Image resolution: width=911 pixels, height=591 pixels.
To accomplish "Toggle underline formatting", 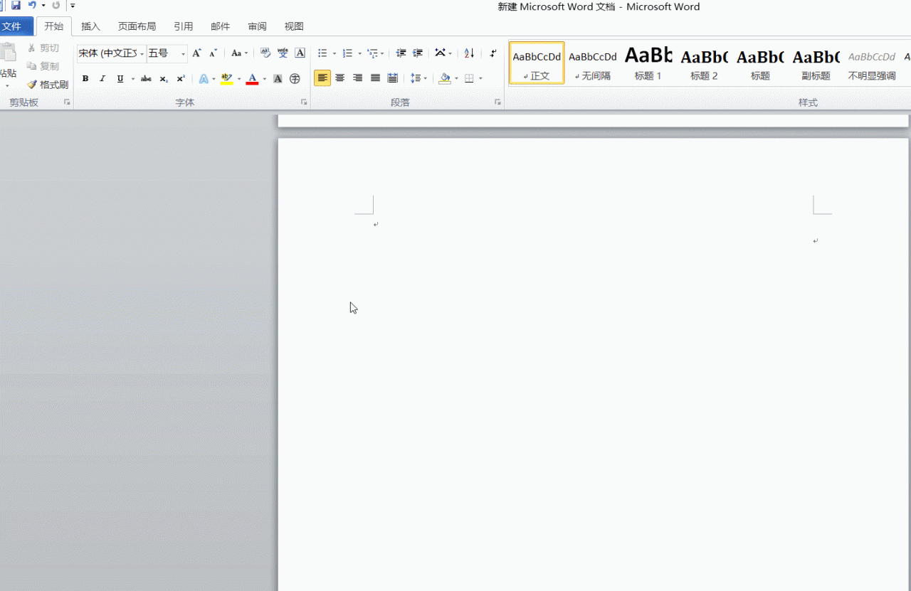I will tap(120, 78).
